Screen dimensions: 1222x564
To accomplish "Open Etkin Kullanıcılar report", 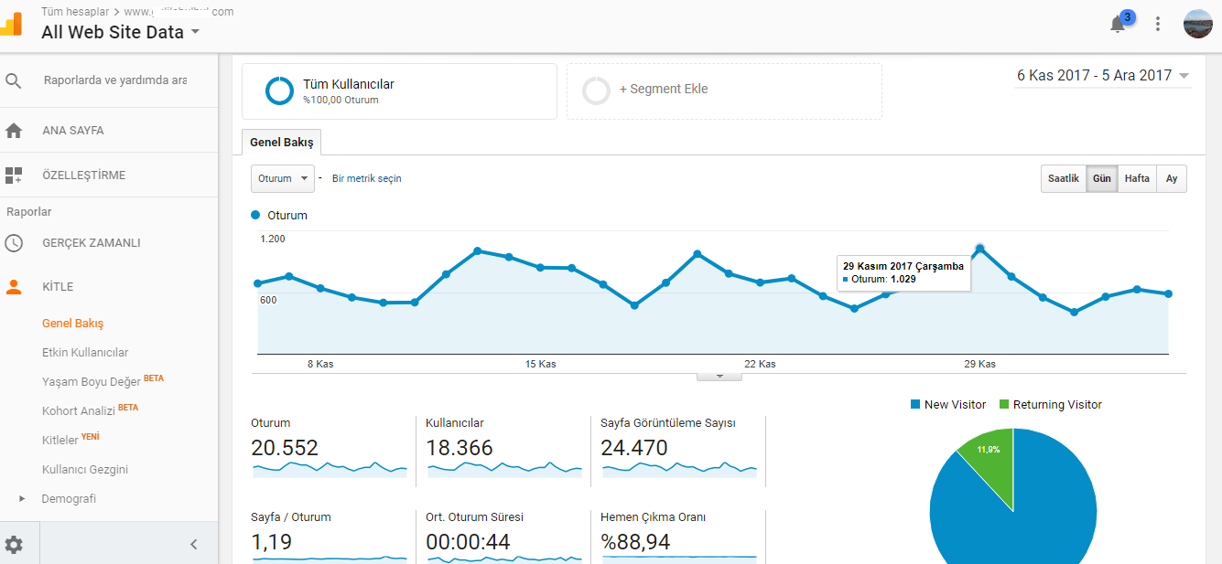I will click(85, 353).
